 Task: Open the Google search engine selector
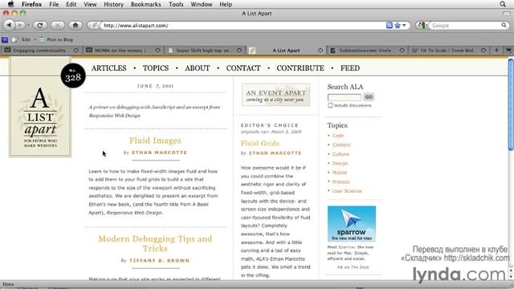pyautogui.click(x=422, y=25)
